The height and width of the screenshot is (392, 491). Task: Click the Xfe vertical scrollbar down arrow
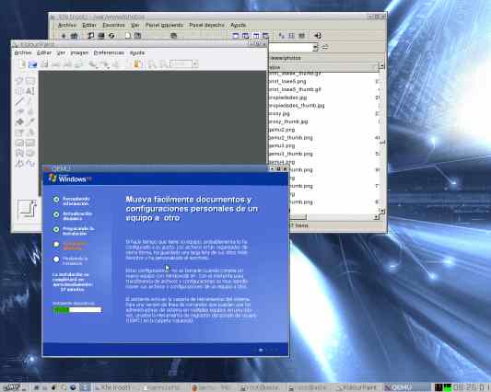click(381, 211)
